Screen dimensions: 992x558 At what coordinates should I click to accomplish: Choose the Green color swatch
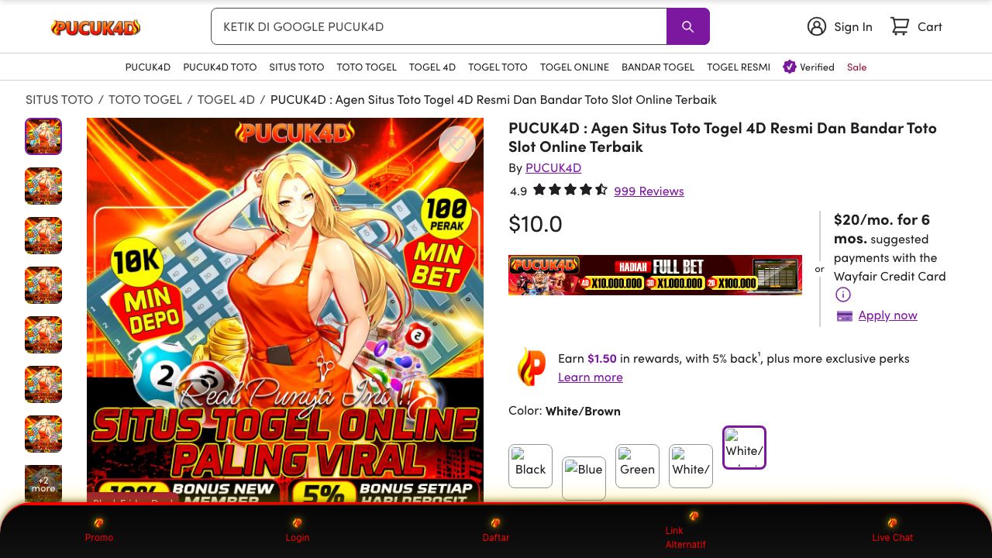pos(637,466)
